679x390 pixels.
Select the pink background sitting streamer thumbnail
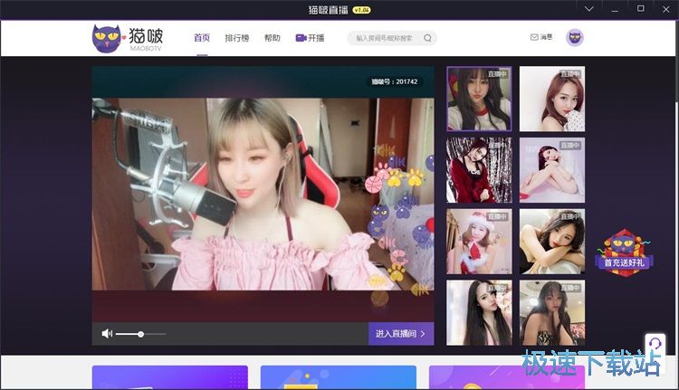552,170
